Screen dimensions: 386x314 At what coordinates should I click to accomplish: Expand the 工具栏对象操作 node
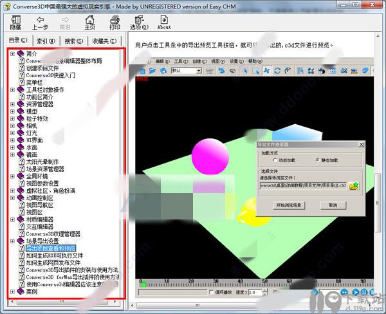[12, 90]
